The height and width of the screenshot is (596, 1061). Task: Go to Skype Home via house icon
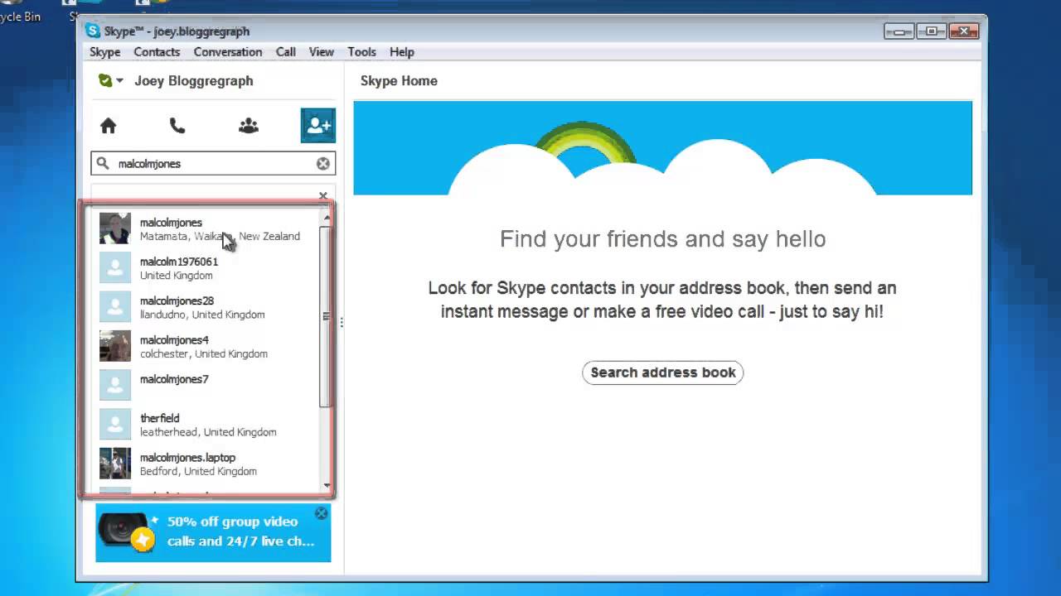[x=108, y=126]
